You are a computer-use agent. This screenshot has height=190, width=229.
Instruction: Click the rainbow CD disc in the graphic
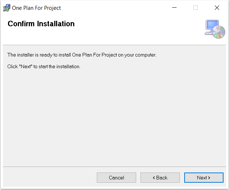[x=218, y=32]
